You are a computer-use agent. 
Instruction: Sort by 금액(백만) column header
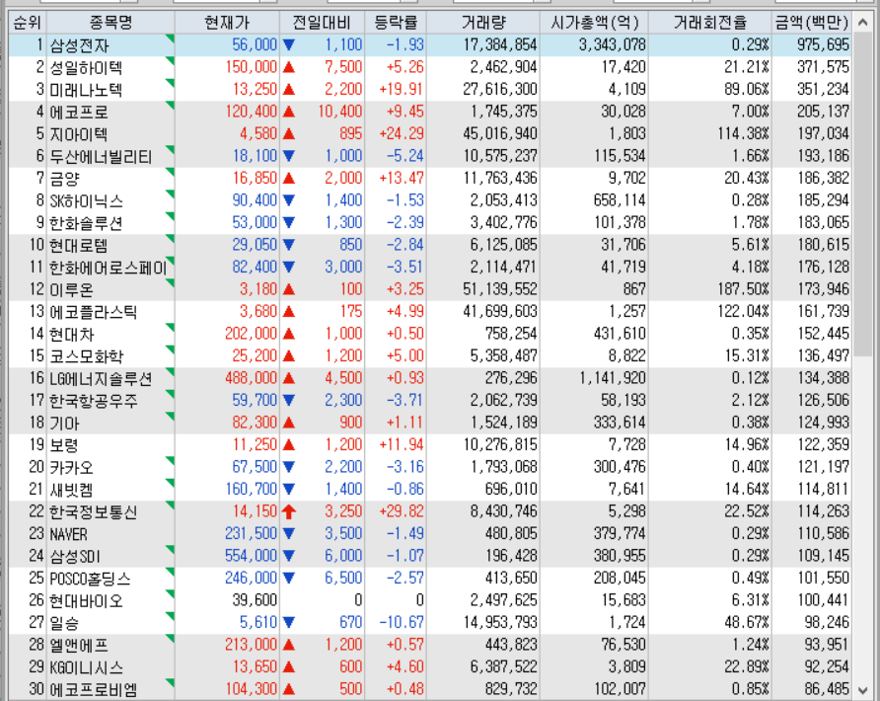coord(812,23)
